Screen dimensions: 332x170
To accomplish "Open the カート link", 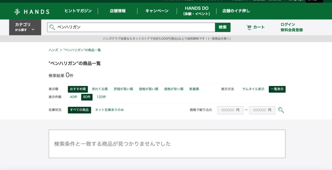I will click(259, 27).
